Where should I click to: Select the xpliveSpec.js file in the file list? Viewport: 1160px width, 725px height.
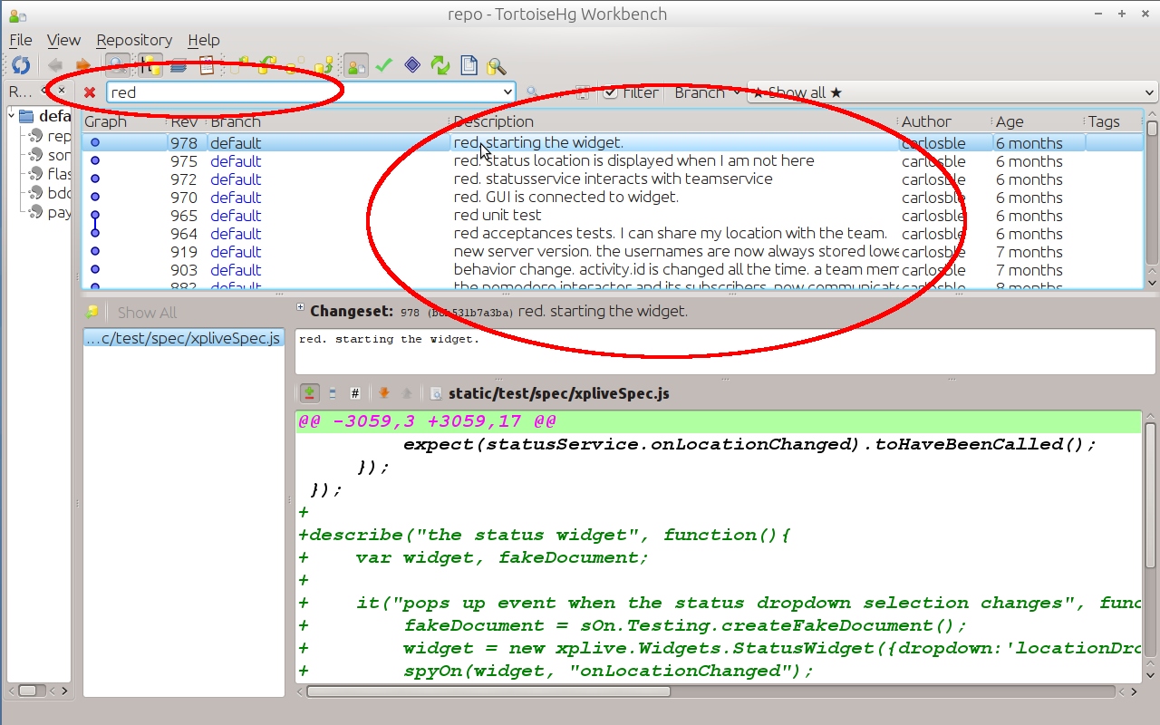point(183,338)
